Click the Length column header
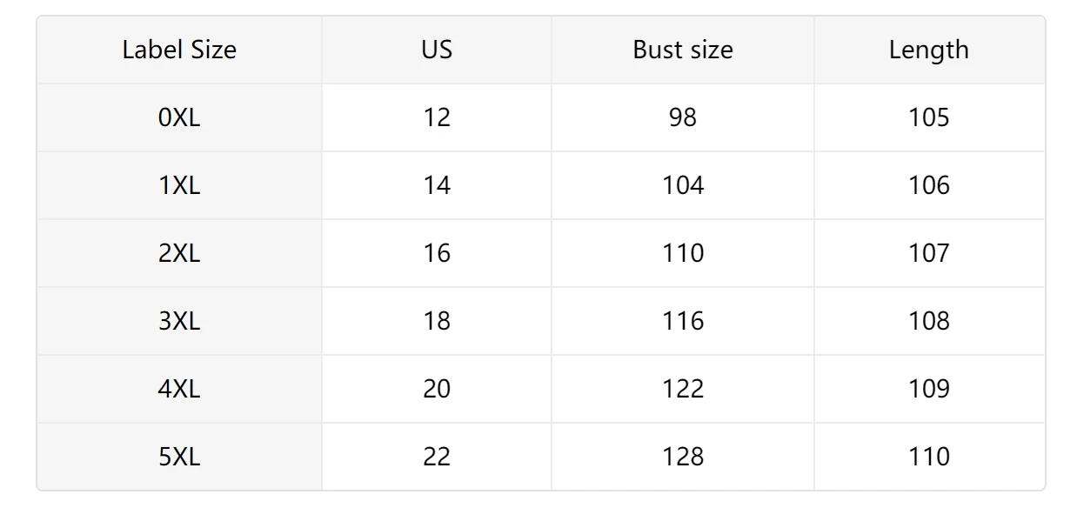This screenshot has height=508, width=1077. click(929, 50)
